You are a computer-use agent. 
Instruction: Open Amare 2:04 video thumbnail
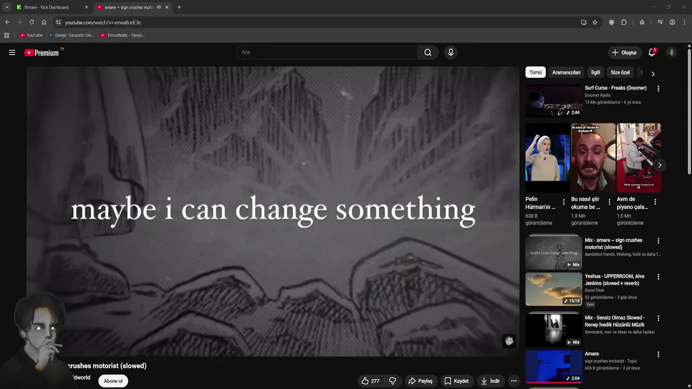click(x=554, y=366)
